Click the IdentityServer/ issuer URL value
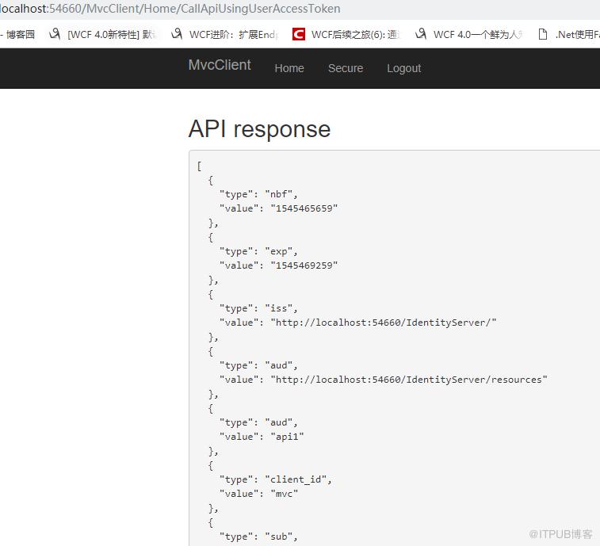Screen dimensions: 600x546 point(384,323)
